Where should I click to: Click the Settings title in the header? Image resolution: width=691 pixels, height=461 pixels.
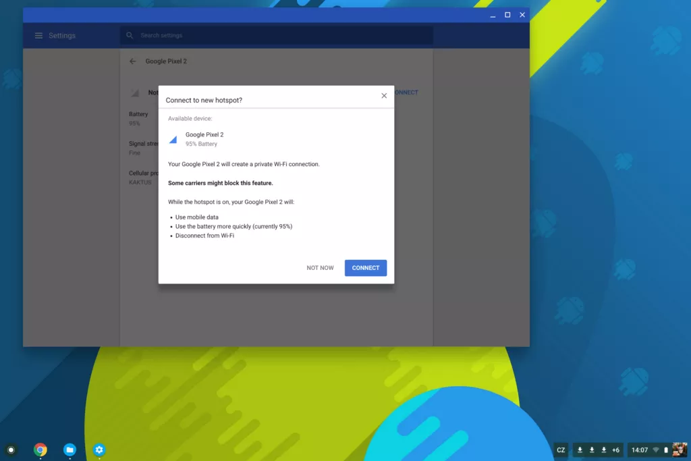(62, 36)
